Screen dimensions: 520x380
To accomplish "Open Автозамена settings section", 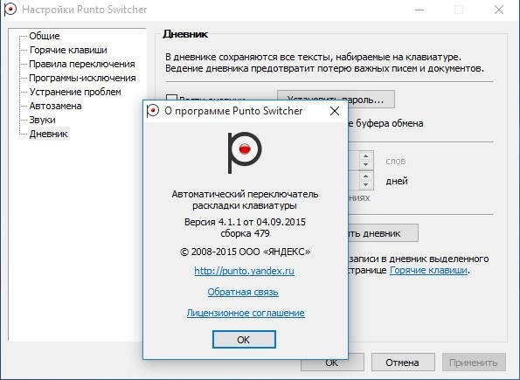I will click(55, 106).
